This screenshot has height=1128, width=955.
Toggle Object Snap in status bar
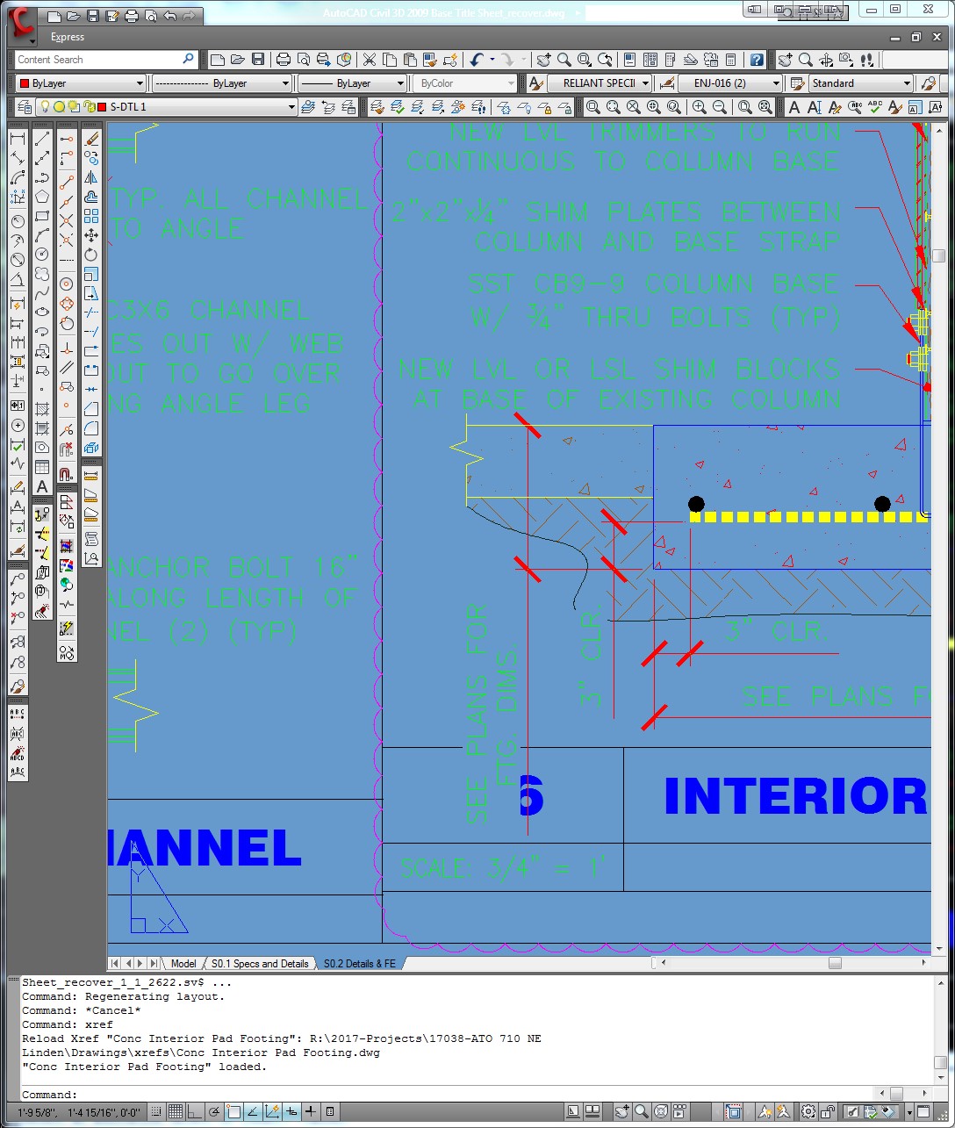tap(233, 1111)
